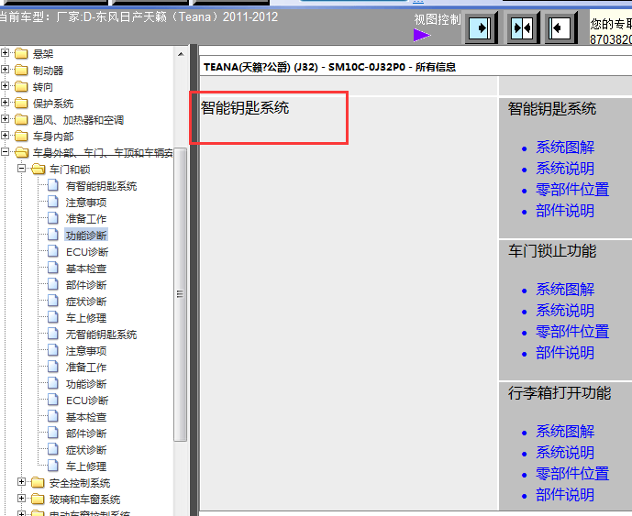Screen dimensions: 632x516
Task: Expand the 玻璃和车窗系统 node
Action: click(21, 499)
